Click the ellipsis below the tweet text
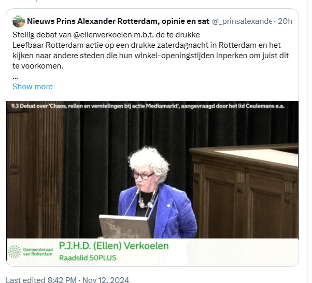Image resolution: width=312 pixels, height=283 pixels. click(16, 77)
